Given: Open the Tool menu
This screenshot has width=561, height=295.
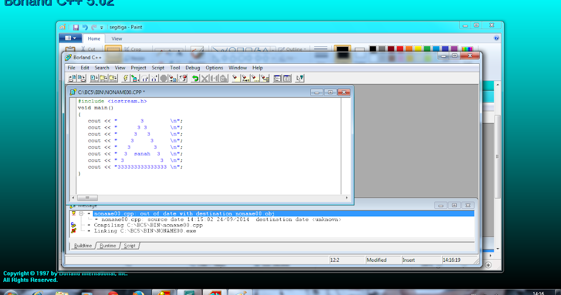Looking at the screenshot, I should coord(175,67).
